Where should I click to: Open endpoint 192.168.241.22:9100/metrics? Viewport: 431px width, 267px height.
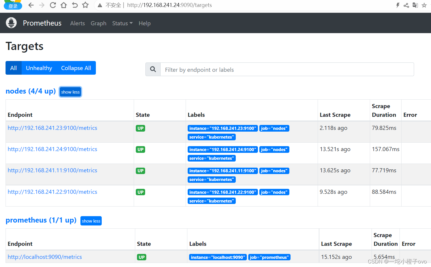point(52,192)
